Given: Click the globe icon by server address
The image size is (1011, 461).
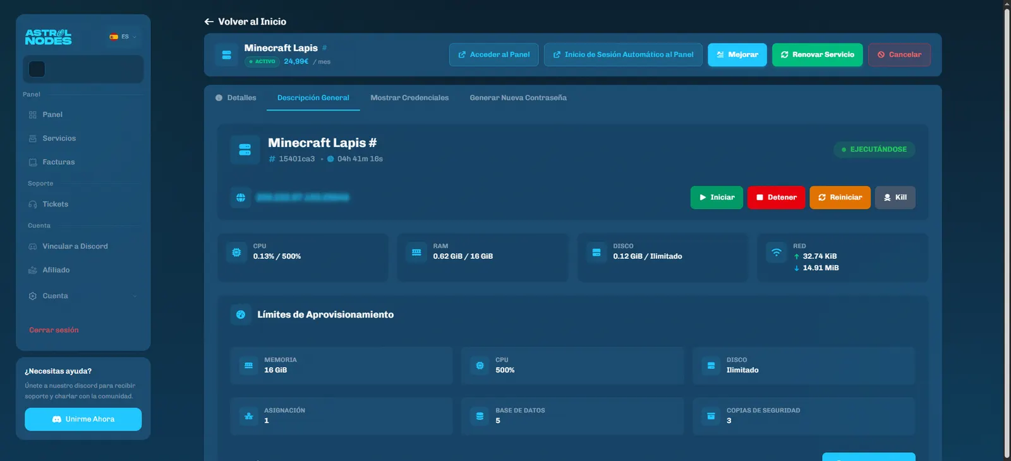Looking at the screenshot, I should point(241,198).
